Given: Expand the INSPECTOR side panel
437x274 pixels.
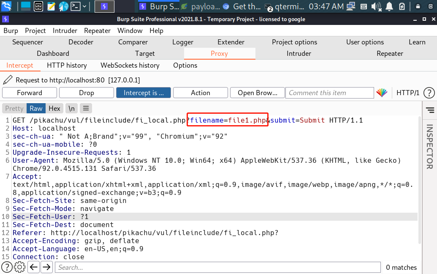Looking at the screenshot, I should (429, 146).
